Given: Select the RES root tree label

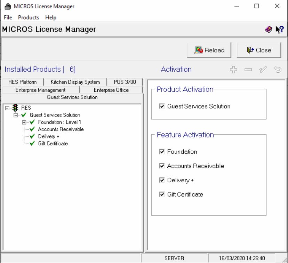Looking at the screenshot, I should click(26, 108).
